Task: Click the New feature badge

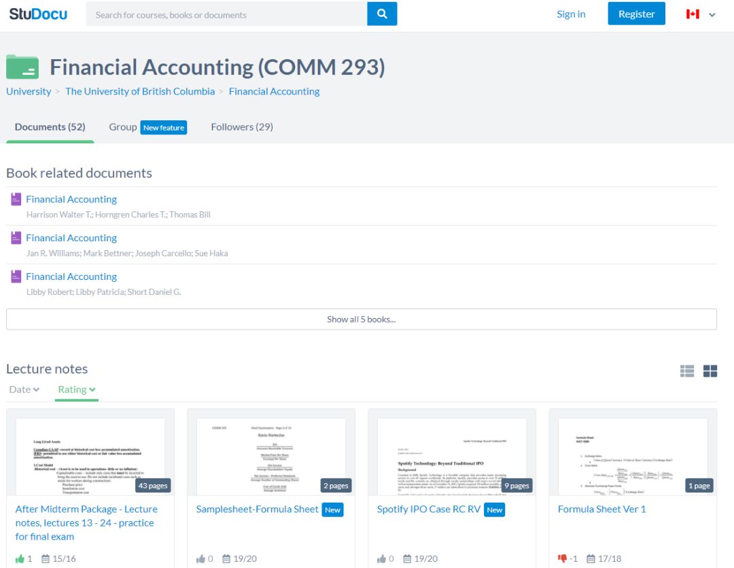Action: pos(164,128)
